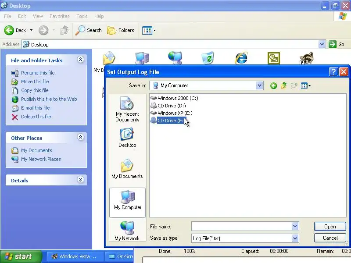
Task: Select the green clock-window desktop icon
Action: (x=274, y=58)
